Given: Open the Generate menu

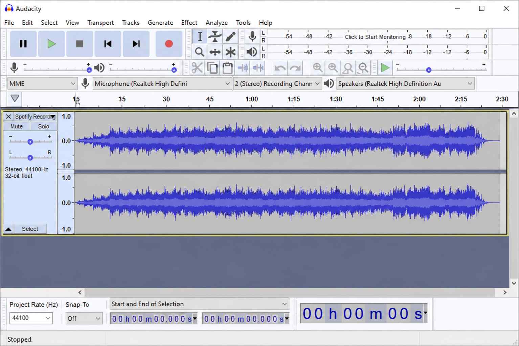Looking at the screenshot, I should click(x=160, y=23).
